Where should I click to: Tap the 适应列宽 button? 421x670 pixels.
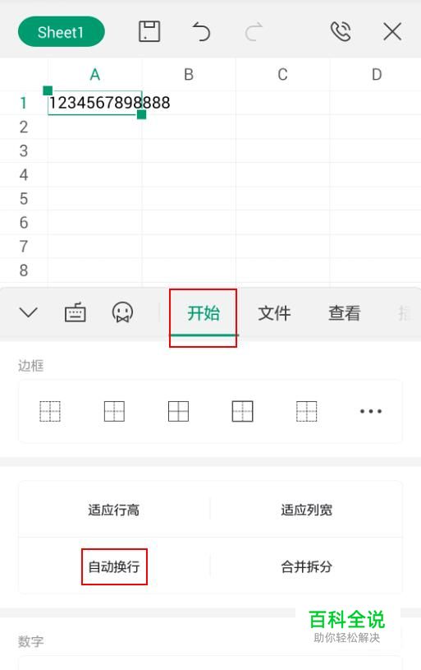tap(307, 510)
